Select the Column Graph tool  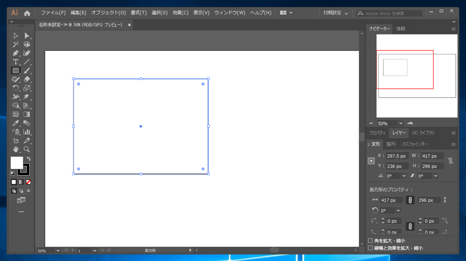coord(27,132)
